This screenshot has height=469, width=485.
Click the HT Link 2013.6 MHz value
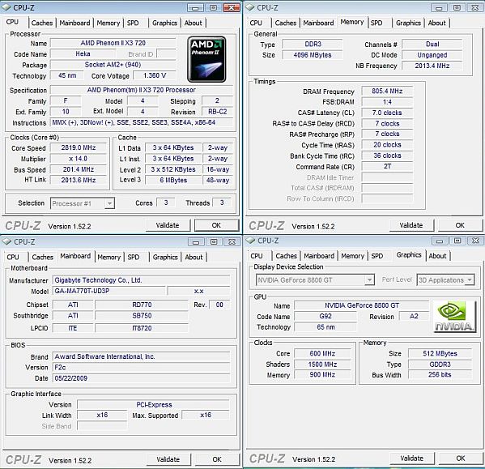[x=79, y=180]
